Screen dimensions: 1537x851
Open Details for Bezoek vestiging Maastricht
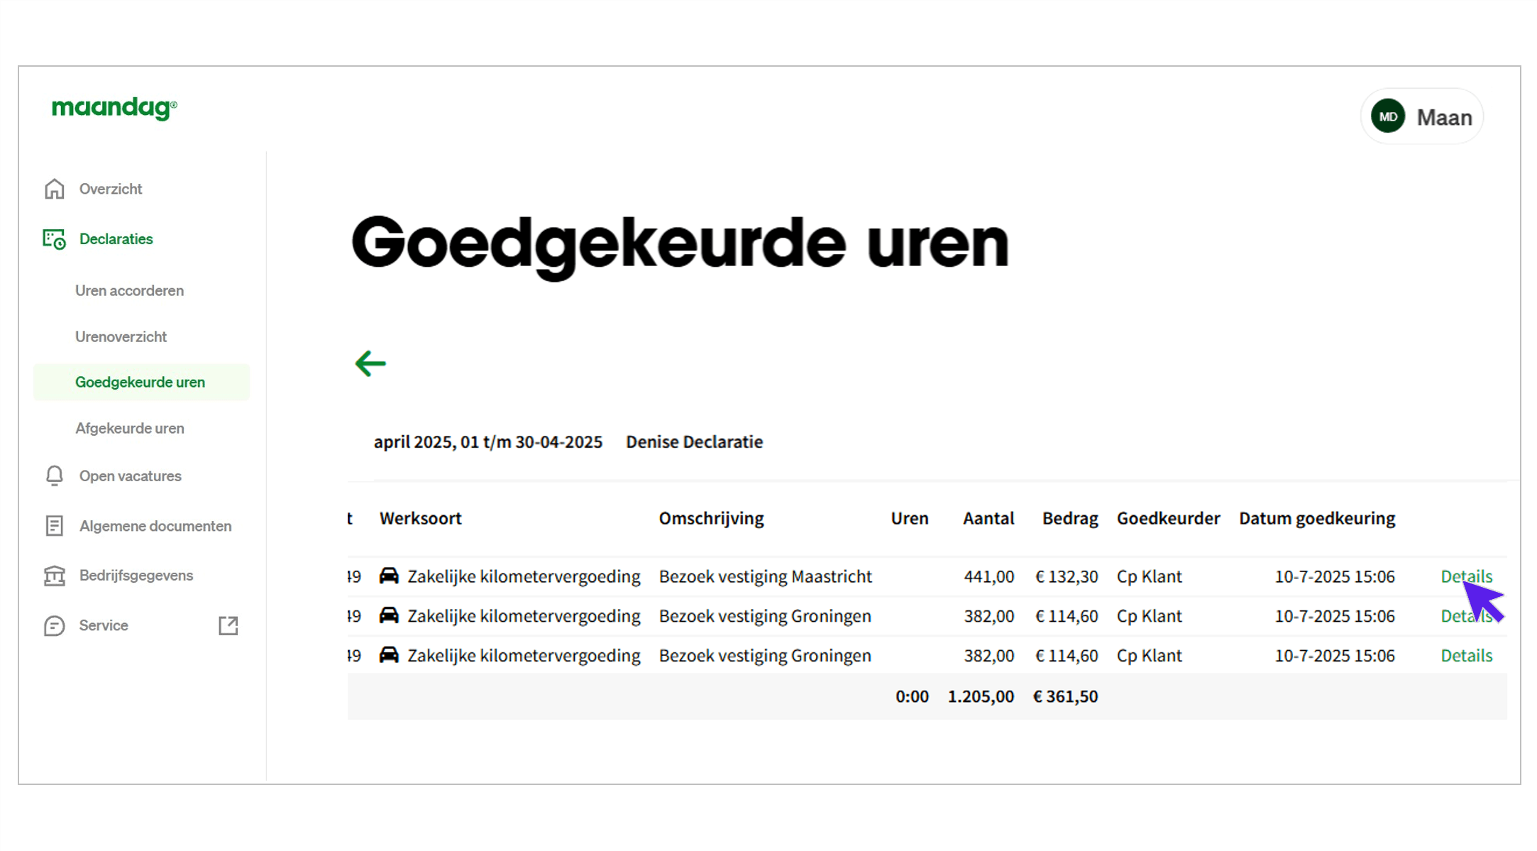coord(1466,576)
